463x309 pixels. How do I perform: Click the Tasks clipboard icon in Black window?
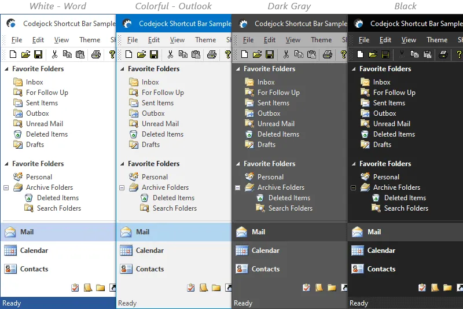click(422, 287)
